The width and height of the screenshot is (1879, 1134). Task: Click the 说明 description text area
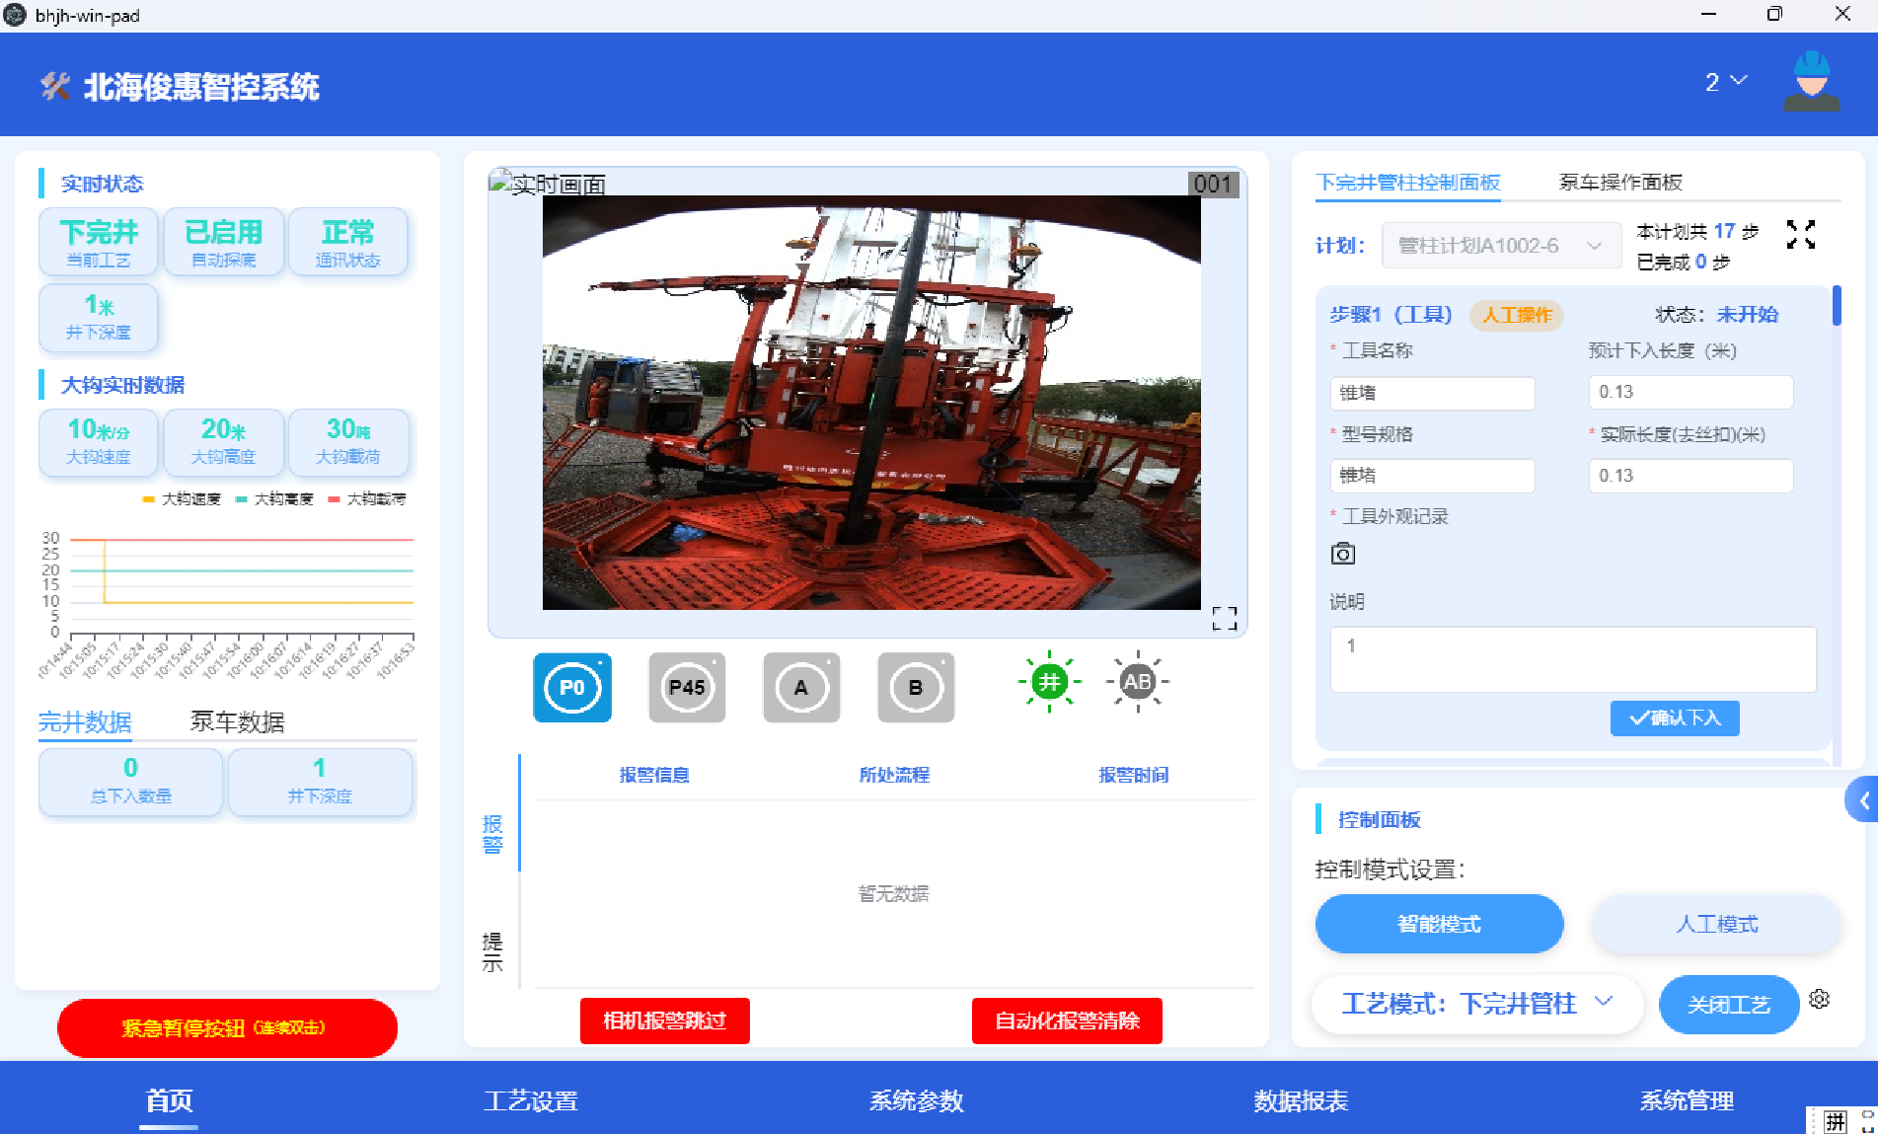tap(1573, 659)
